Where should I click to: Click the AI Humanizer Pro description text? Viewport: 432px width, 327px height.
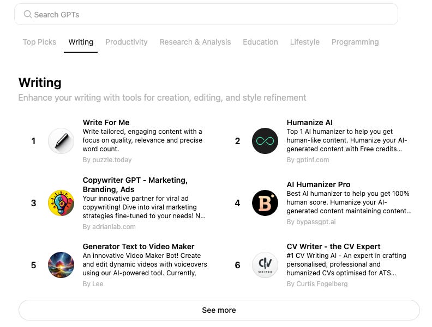click(x=349, y=202)
